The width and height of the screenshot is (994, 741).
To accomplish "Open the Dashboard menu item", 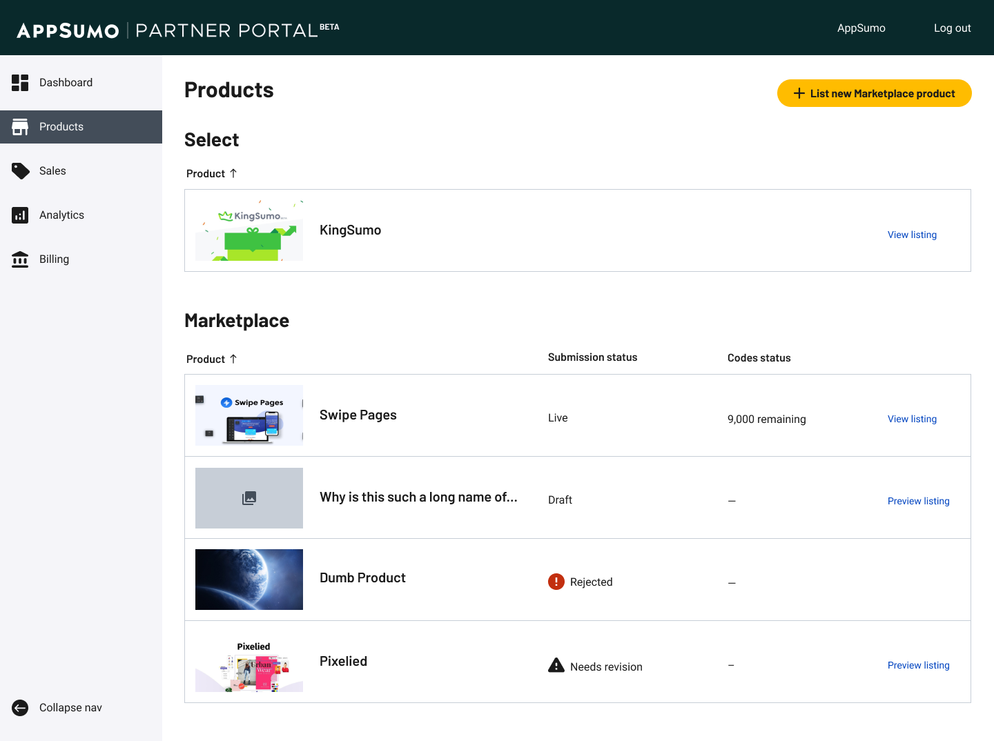I will point(81,83).
